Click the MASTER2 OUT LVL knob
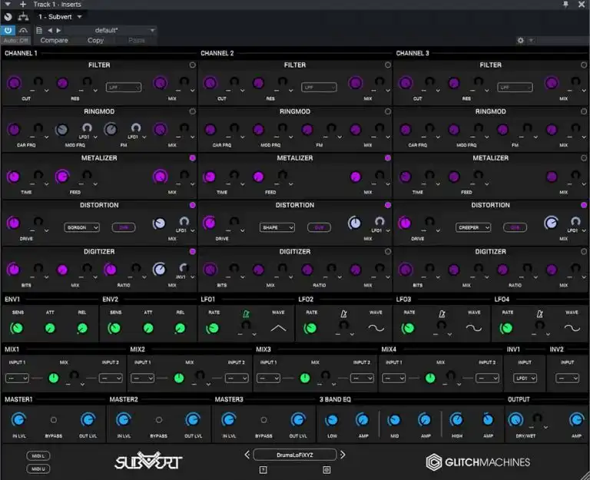This screenshot has height=480, width=590. (x=193, y=419)
